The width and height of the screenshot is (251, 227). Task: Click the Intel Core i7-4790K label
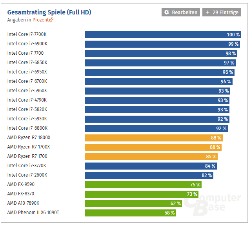[x=27, y=100]
